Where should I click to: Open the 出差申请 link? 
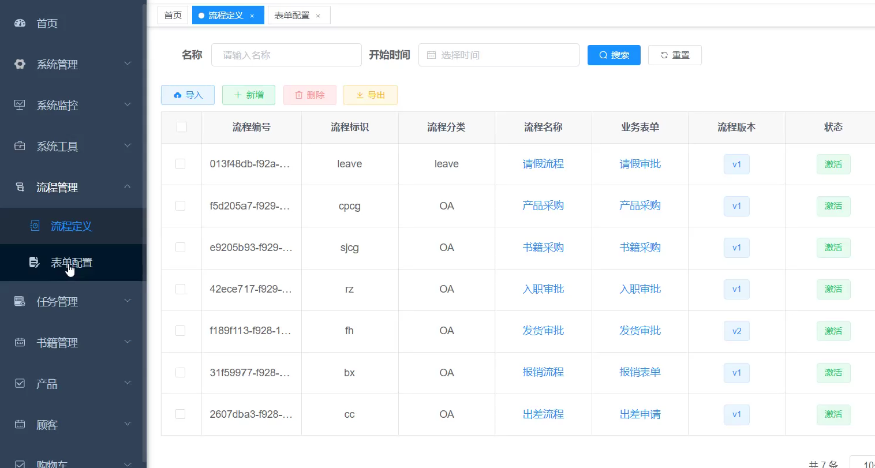[x=640, y=414]
